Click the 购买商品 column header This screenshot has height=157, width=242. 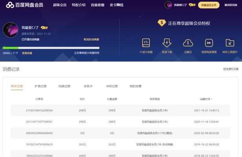tap(155, 99)
